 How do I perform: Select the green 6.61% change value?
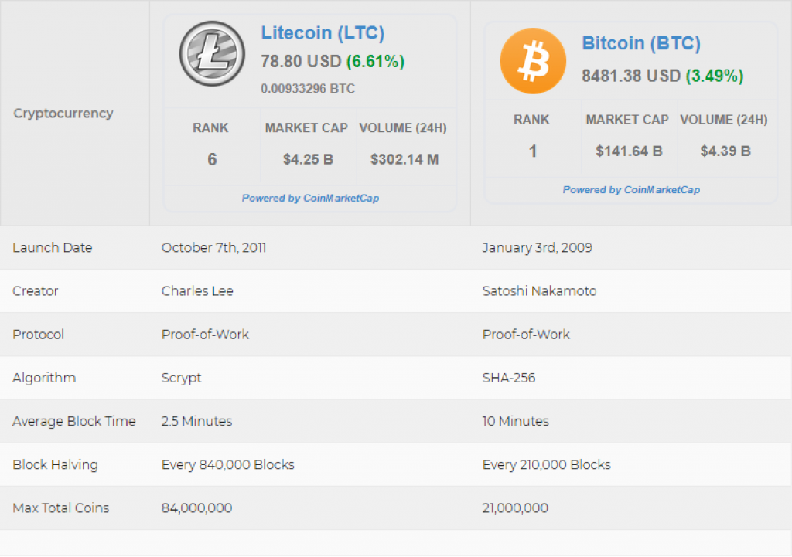(375, 62)
